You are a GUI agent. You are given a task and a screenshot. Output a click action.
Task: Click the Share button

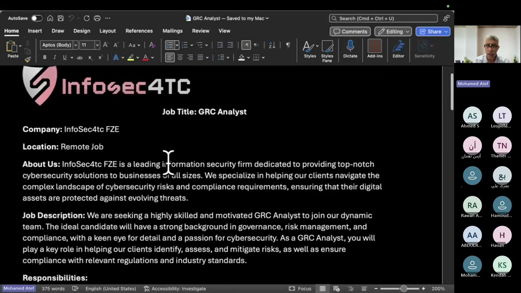433,32
